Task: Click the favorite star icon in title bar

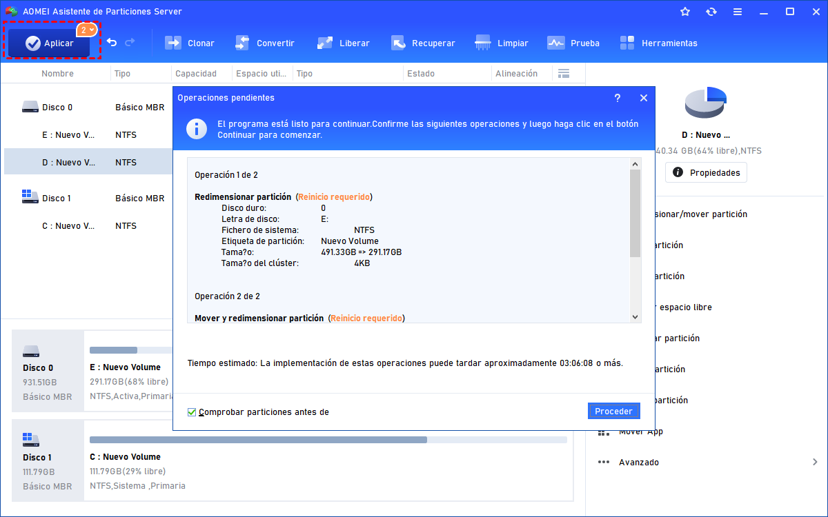Action: [685, 12]
